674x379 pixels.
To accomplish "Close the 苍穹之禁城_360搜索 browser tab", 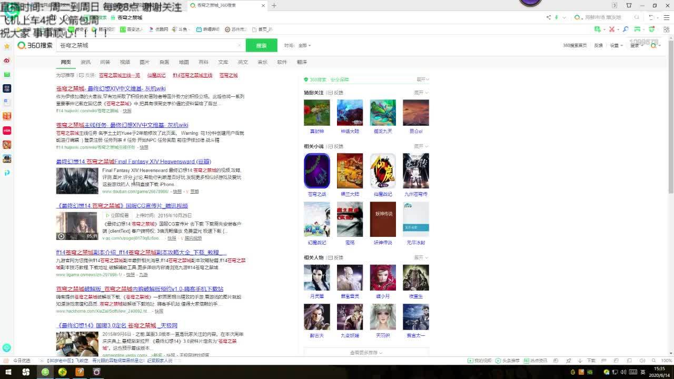I will tap(262, 5).
